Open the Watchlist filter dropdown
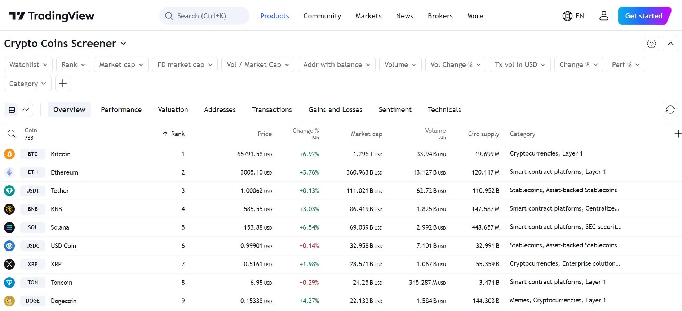682x311 pixels. [x=28, y=64]
